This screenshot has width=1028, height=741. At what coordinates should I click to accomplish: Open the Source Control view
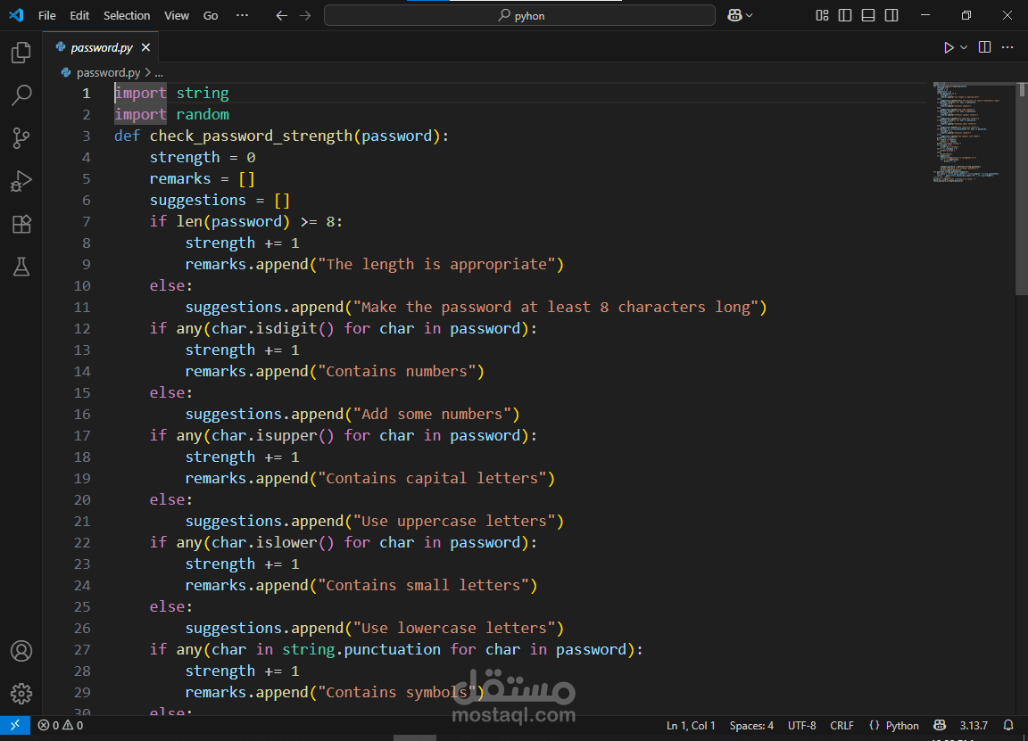pos(21,137)
